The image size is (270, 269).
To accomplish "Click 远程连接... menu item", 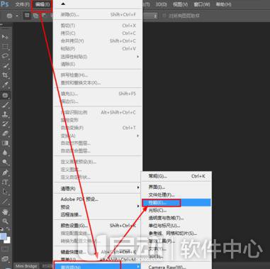I will [x=98, y=214].
